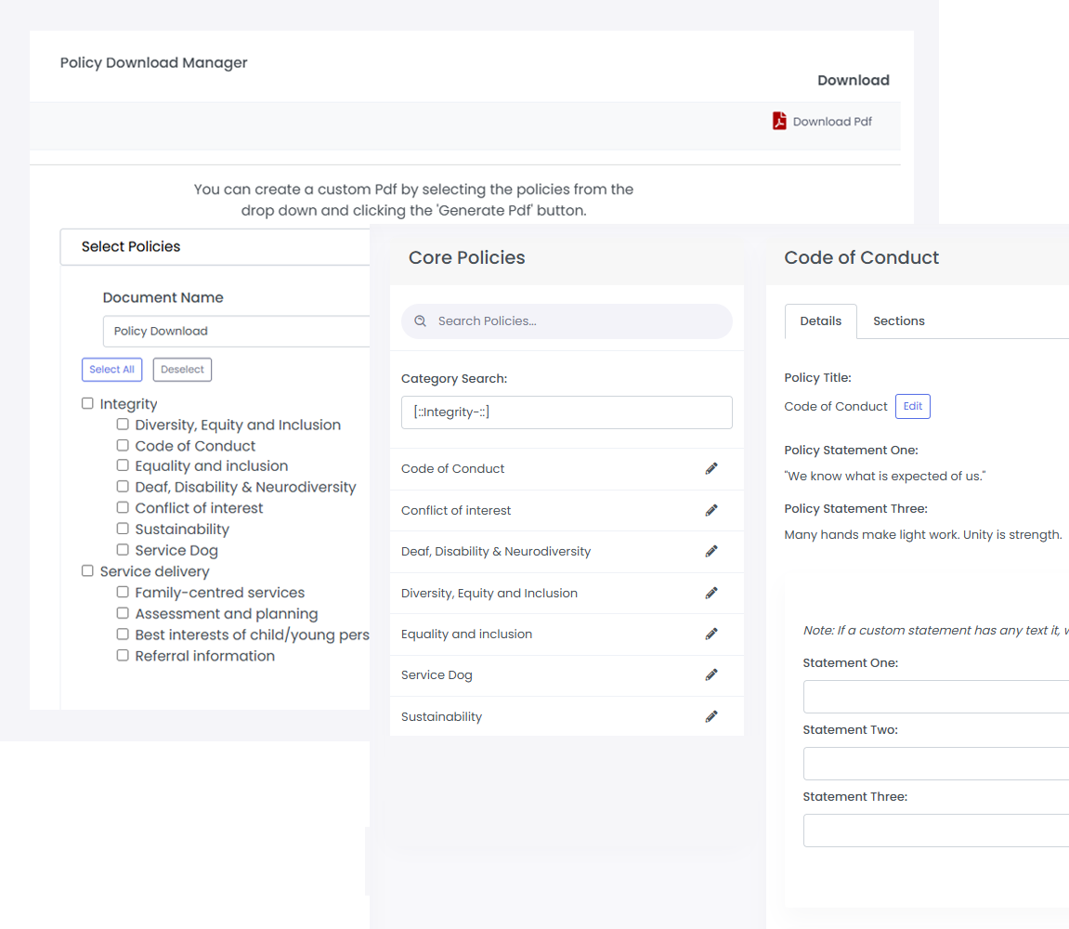This screenshot has width=1069, height=929.
Task: Tick the Service delivery category checkbox
Action: pos(87,571)
